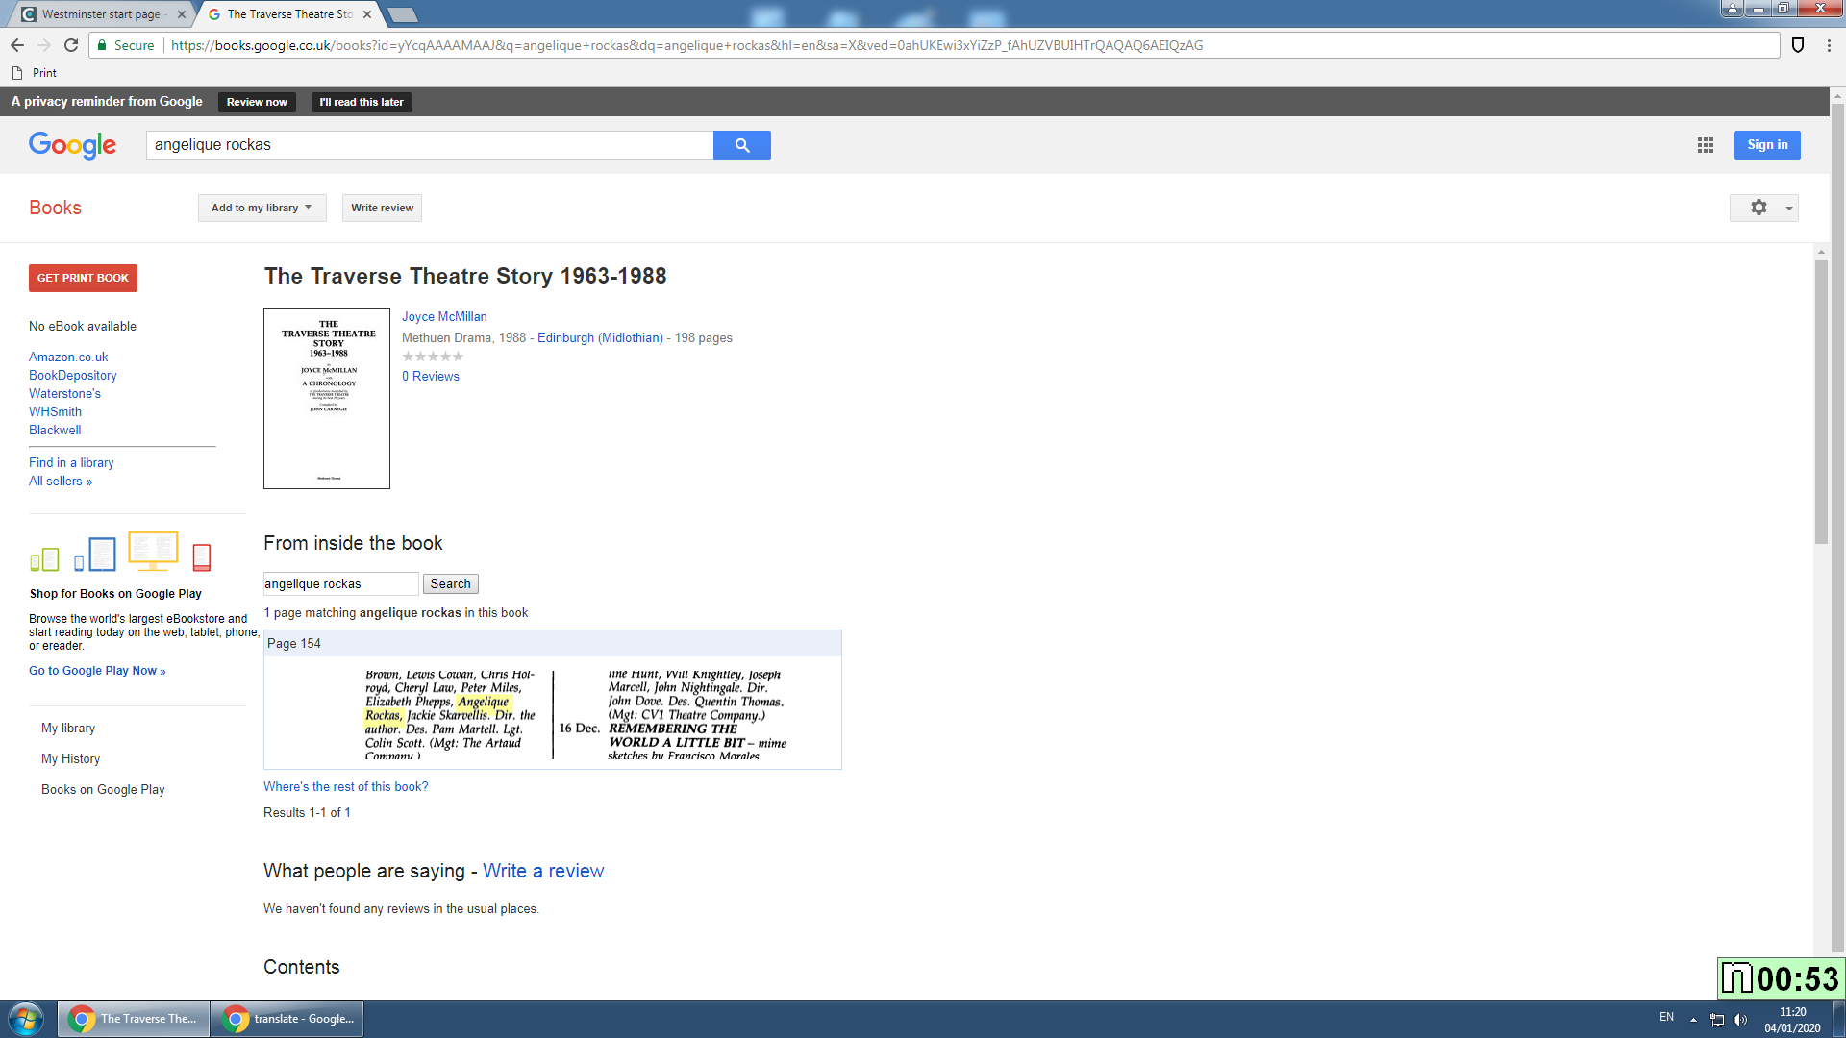The width and height of the screenshot is (1846, 1038).
Task: Click the network tray icon
Action: click(1717, 1020)
